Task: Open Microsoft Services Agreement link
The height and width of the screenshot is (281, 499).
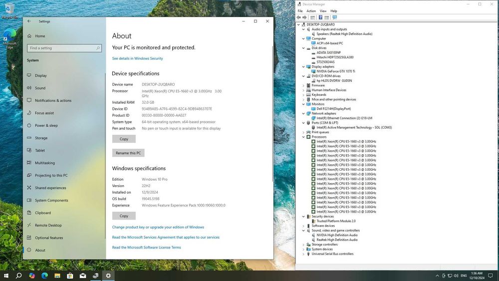Action: coord(166,237)
